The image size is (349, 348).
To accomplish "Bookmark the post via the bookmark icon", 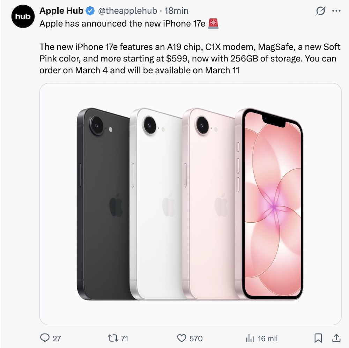I will coord(318,339).
